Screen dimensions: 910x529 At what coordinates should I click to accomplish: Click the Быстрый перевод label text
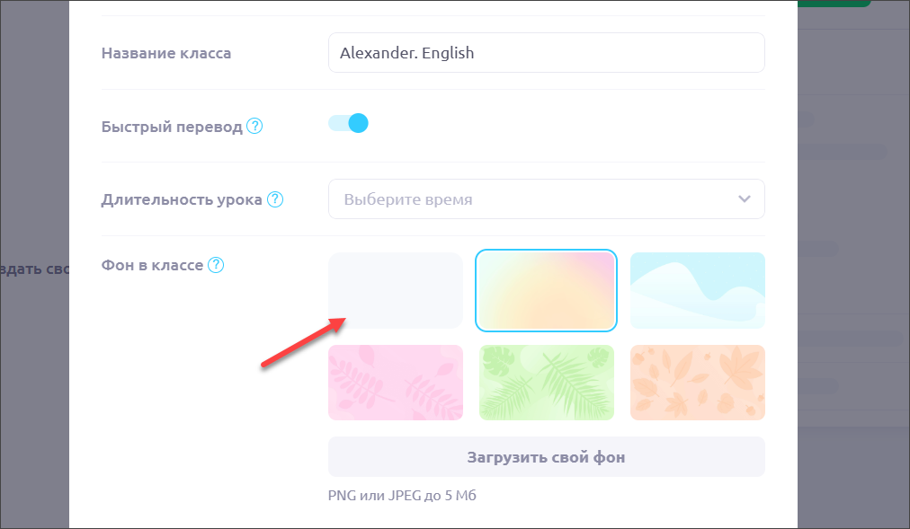tap(172, 127)
